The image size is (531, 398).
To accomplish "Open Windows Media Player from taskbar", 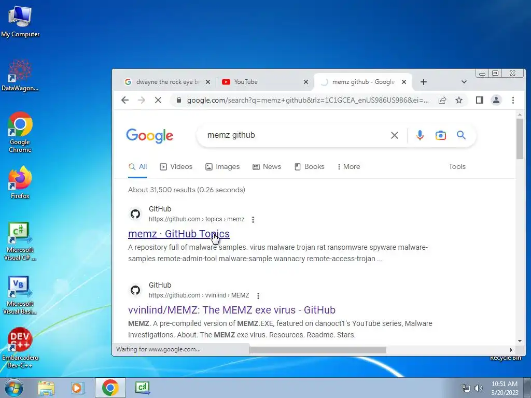I will click(x=78, y=388).
